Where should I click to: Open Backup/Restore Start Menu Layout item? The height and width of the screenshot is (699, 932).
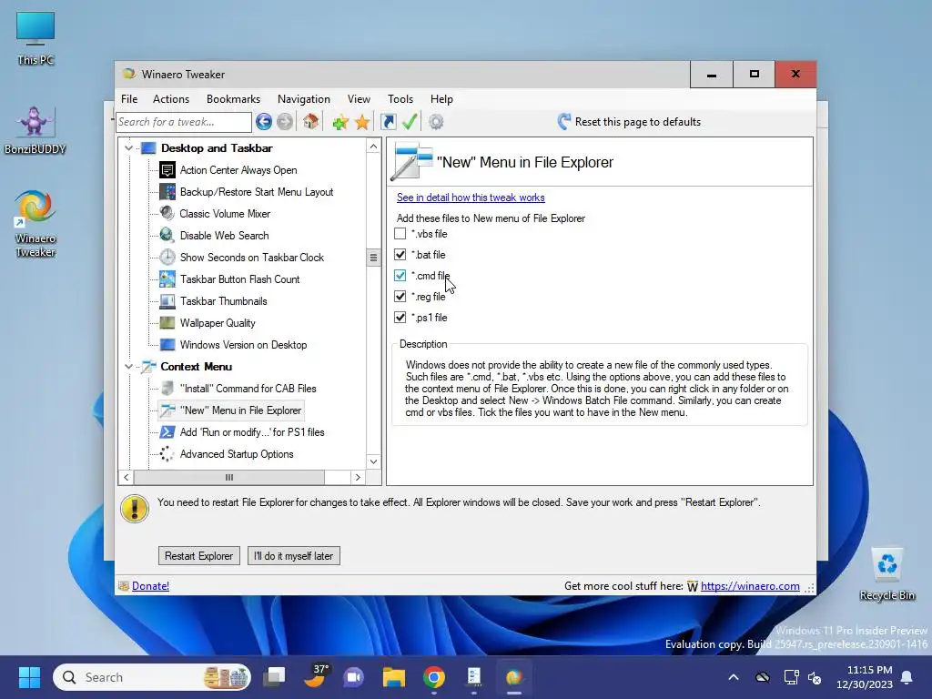click(x=256, y=192)
